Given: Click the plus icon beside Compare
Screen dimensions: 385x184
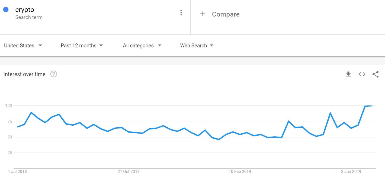Looking at the screenshot, I should (203, 14).
